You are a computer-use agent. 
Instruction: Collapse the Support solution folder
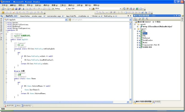(x=135, y=29)
